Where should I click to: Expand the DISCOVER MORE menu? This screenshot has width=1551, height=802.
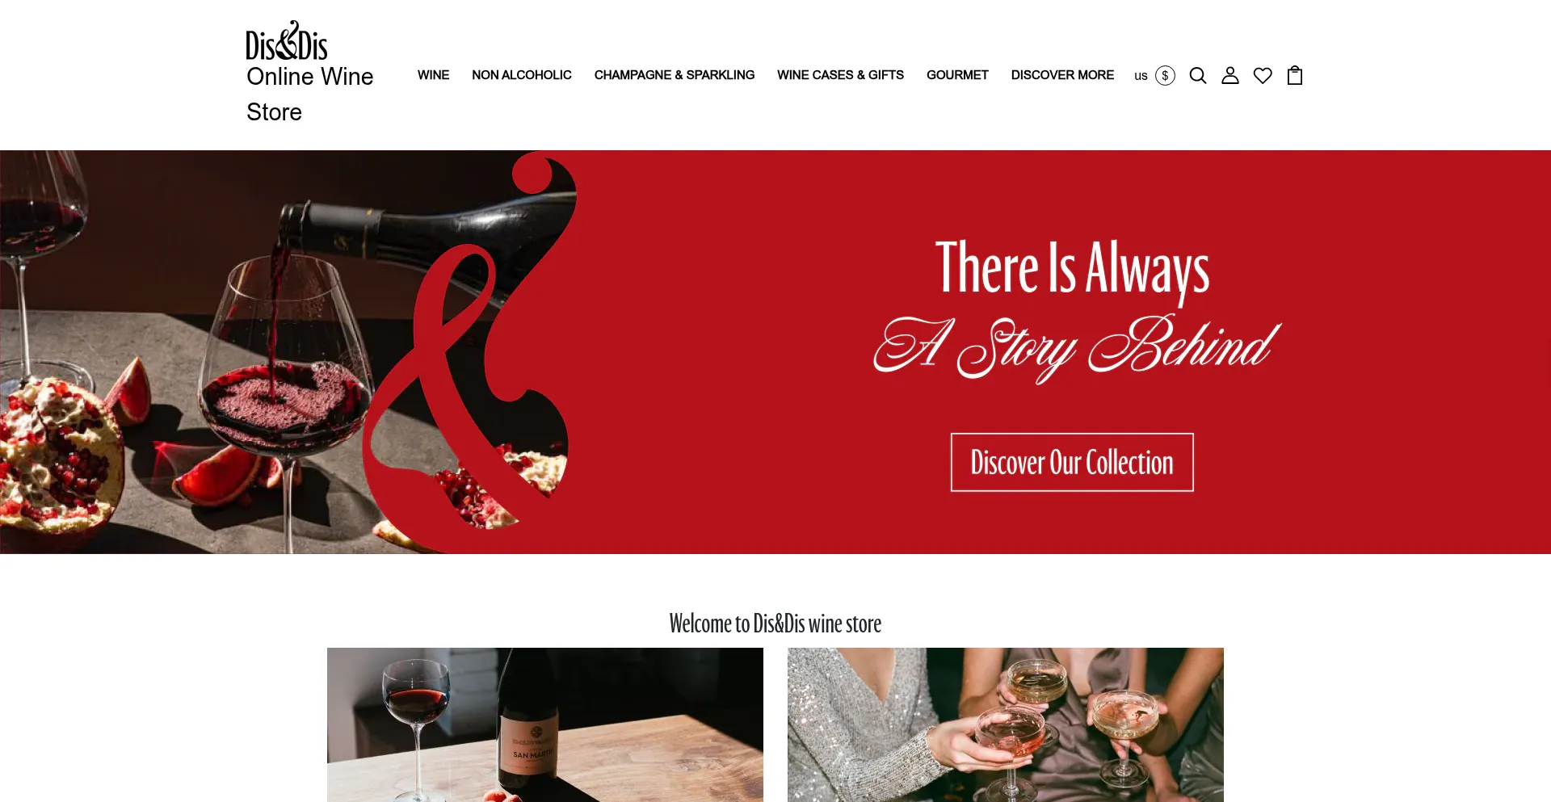point(1062,75)
